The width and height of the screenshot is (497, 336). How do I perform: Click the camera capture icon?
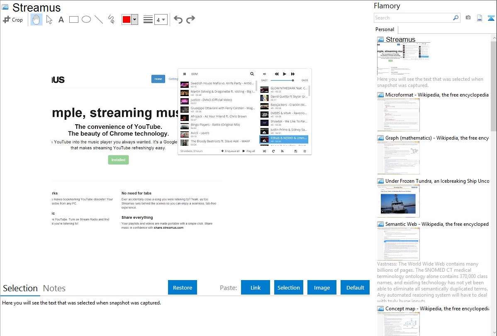point(468,17)
